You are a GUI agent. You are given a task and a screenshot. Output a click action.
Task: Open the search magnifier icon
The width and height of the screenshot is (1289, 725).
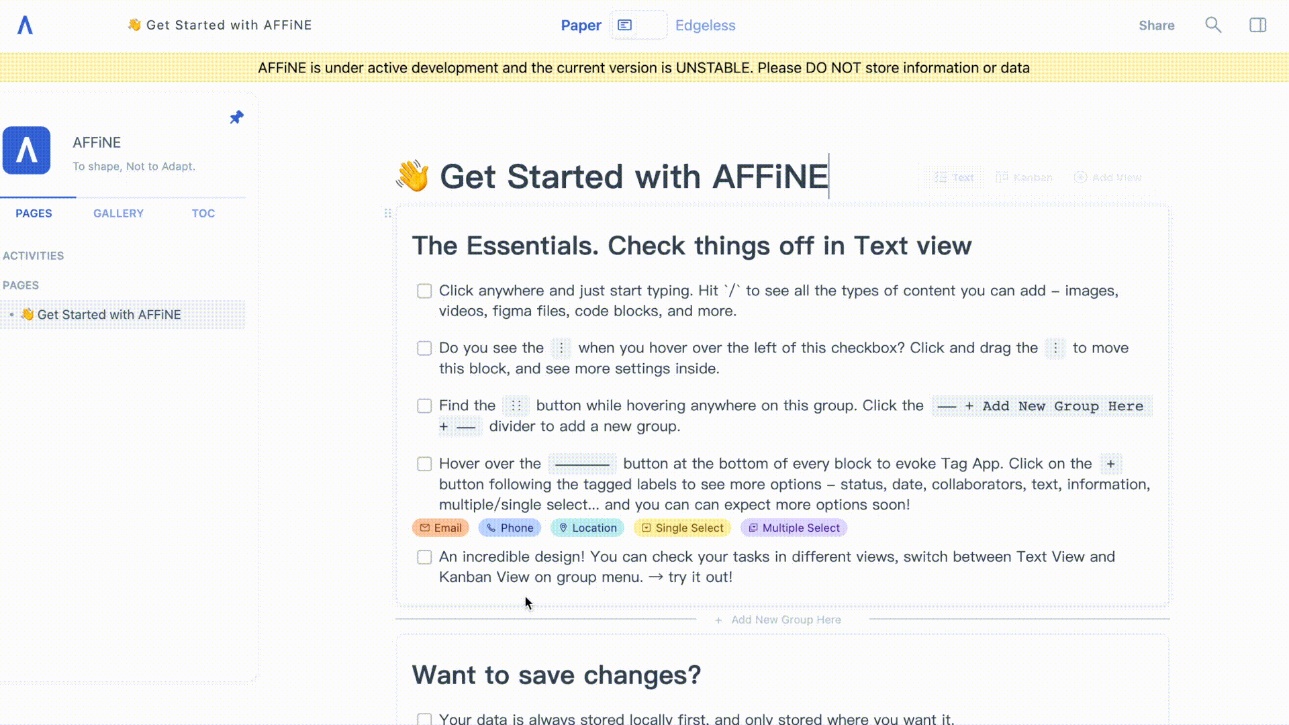tap(1213, 25)
